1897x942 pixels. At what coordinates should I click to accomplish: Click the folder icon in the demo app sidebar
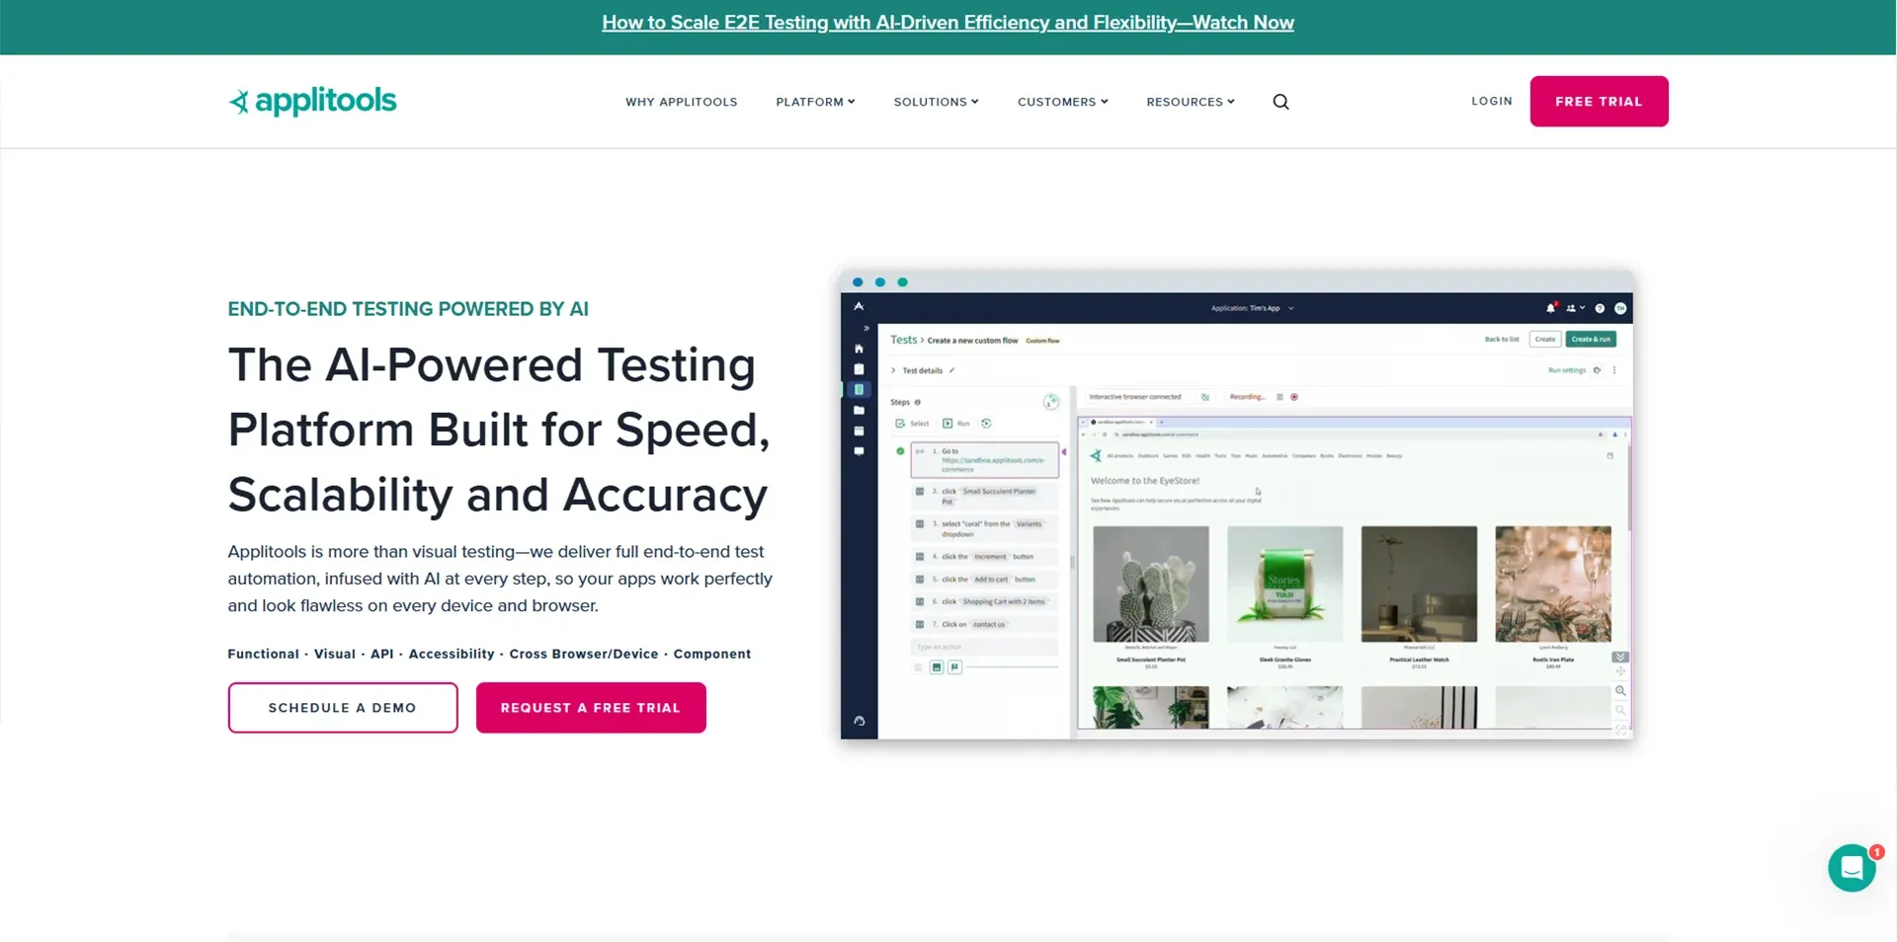pyautogui.click(x=859, y=410)
